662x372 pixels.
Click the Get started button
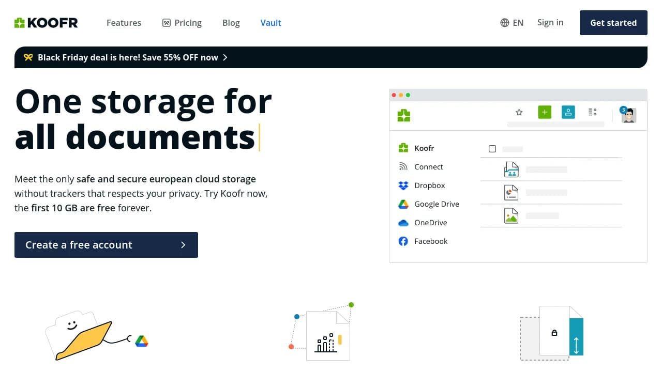(x=613, y=23)
